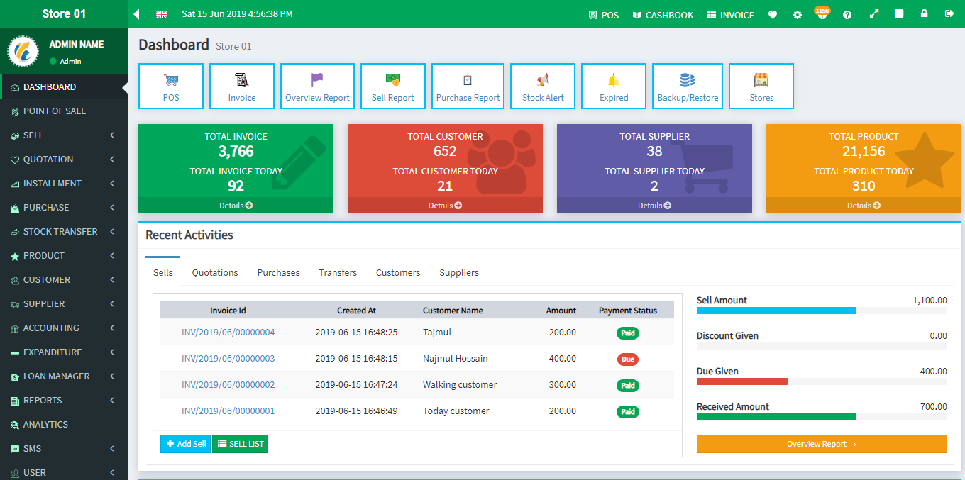Open invoice INV/2019/06/00000003 link

(x=228, y=359)
